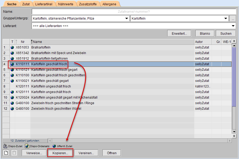Select row Bratkartoffeln tiefgefroren

point(117,59)
